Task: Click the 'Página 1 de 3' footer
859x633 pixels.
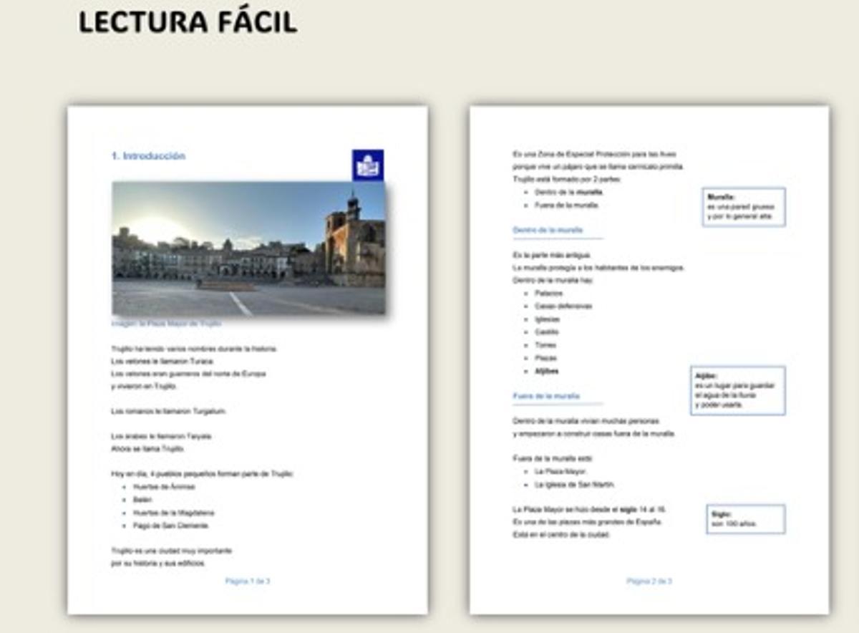Action: coord(248,581)
